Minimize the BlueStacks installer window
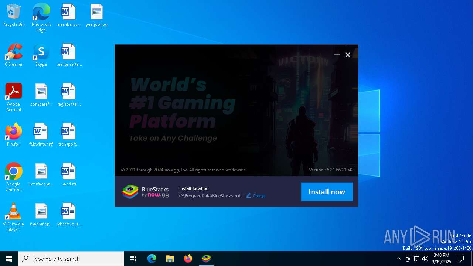473x266 pixels. click(337, 55)
